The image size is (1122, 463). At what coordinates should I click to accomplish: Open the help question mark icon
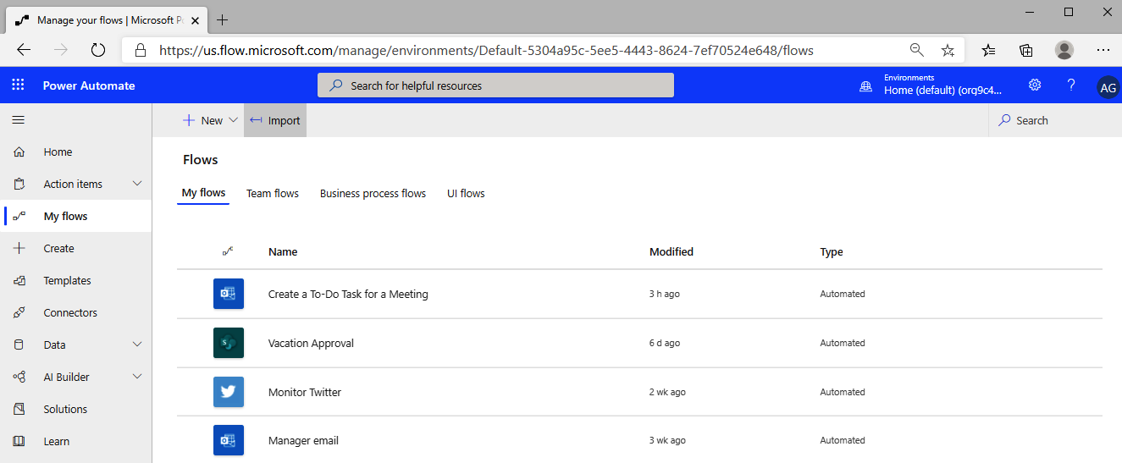coord(1071,85)
